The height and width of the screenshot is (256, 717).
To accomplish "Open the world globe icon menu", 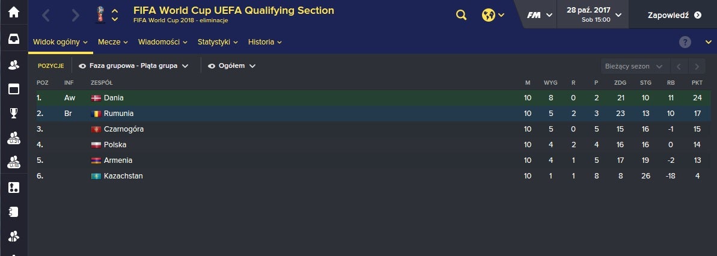I will [x=493, y=15].
